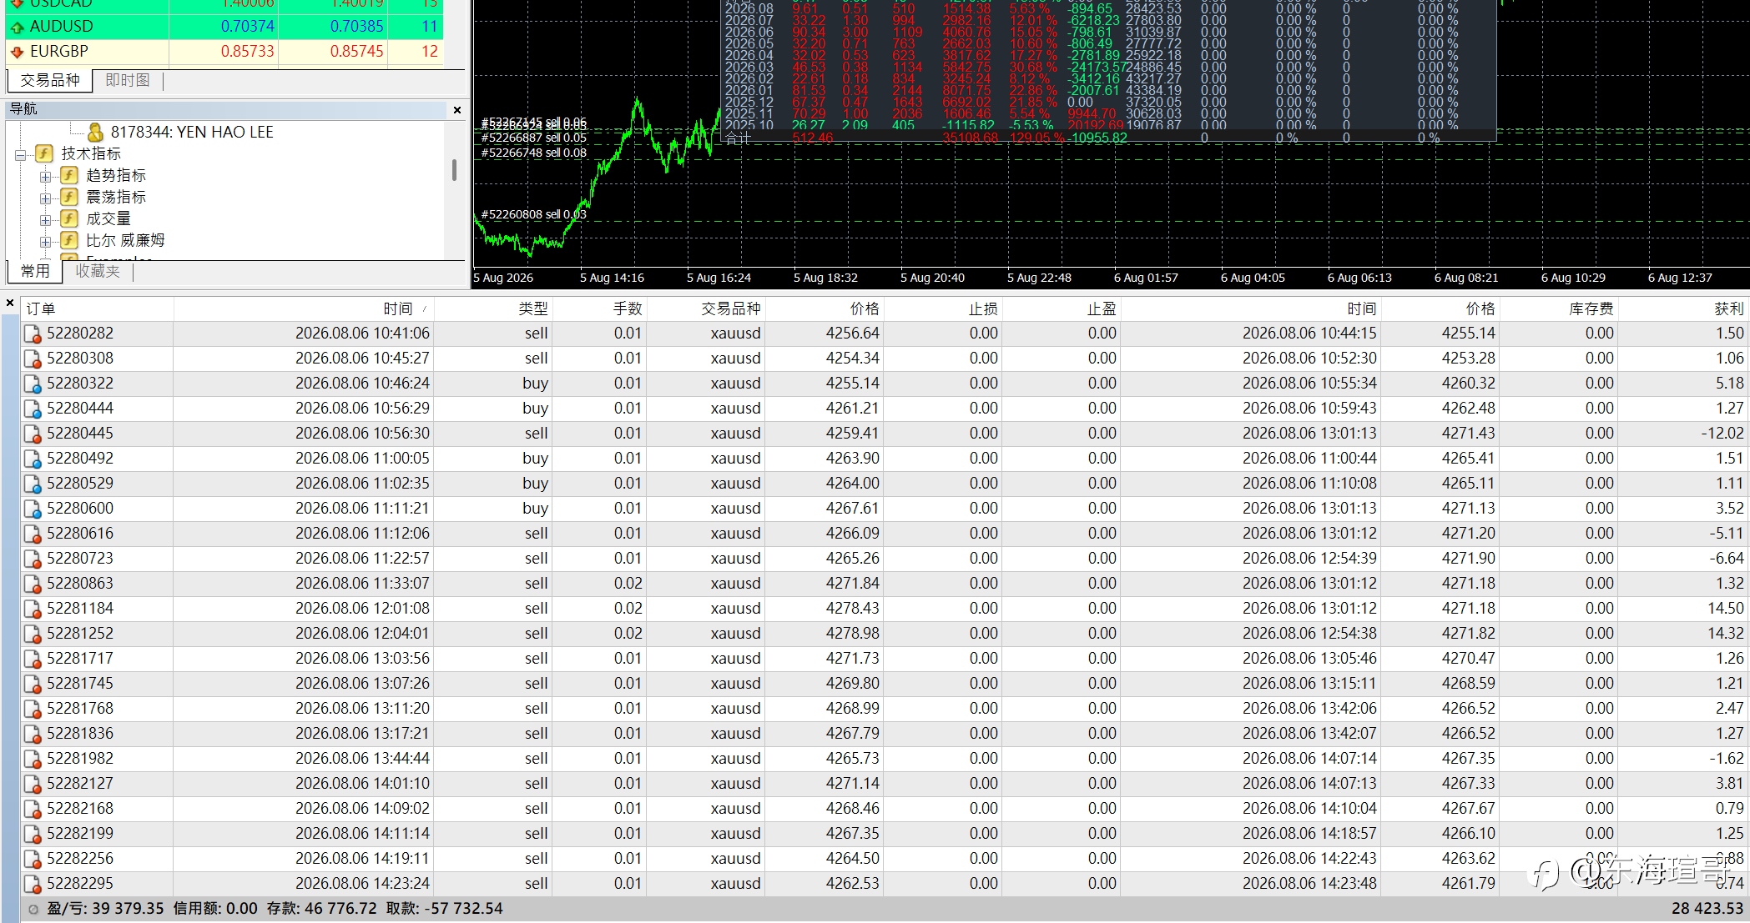Sort by the 获利 column header

(1682, 309)
